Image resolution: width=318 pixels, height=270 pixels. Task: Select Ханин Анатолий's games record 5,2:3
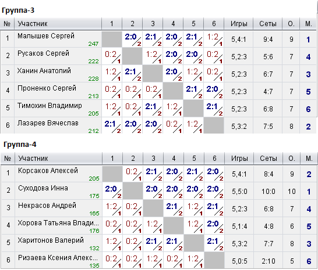(239, 74)
